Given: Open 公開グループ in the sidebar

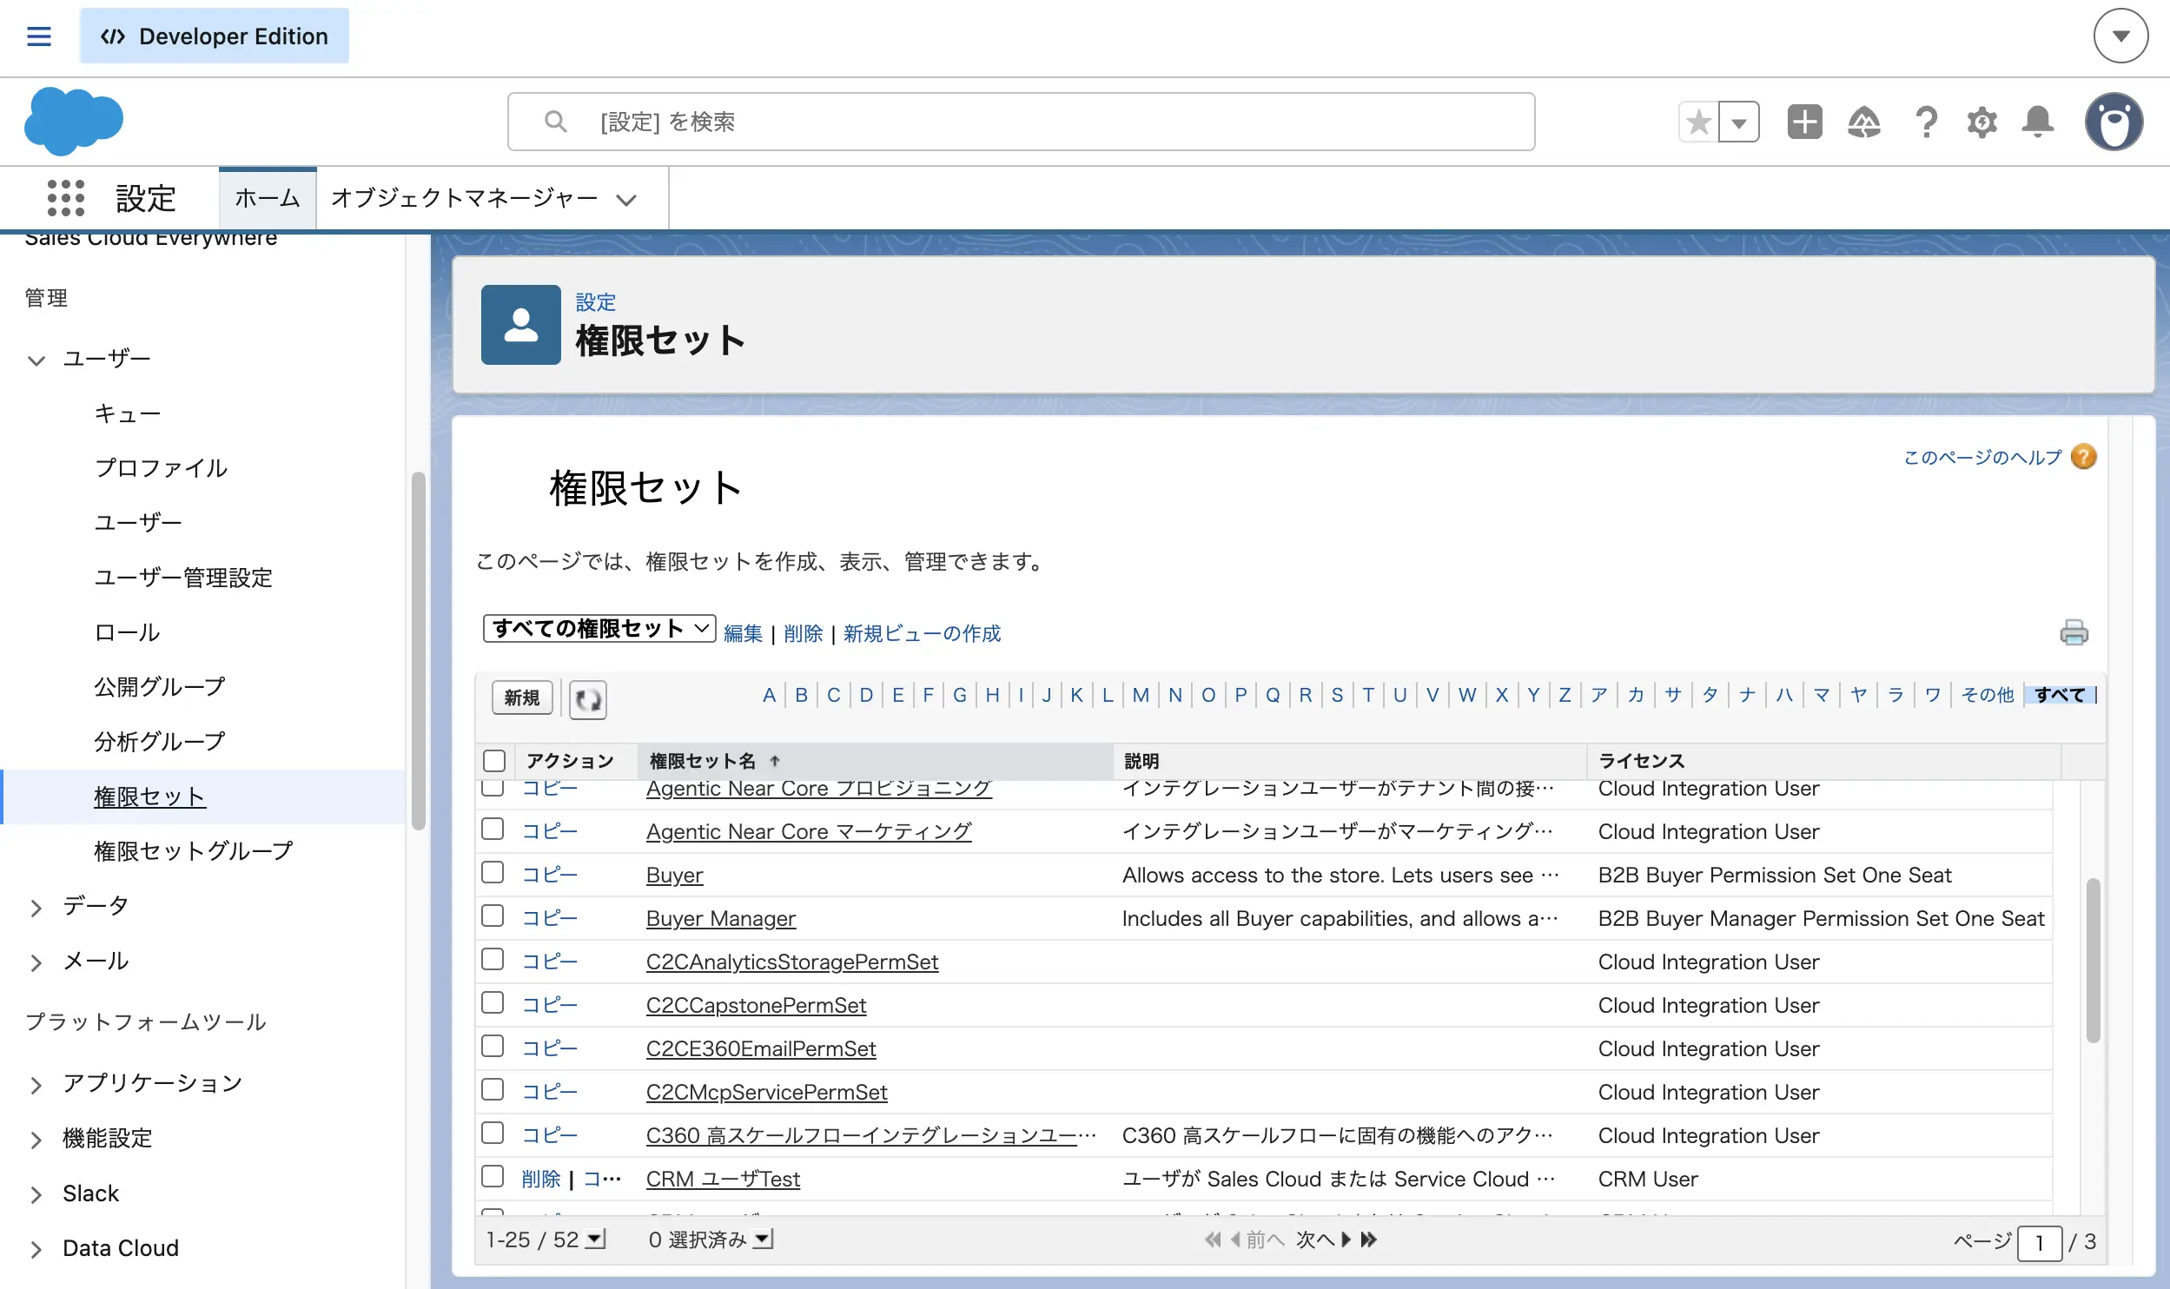Looking at the screenshot, I should pos(160,687).
